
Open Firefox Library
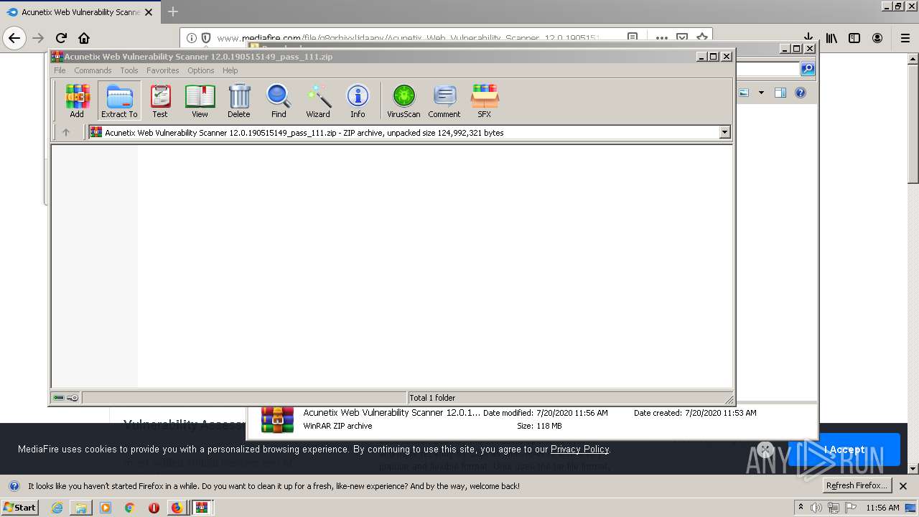(831, 38)
